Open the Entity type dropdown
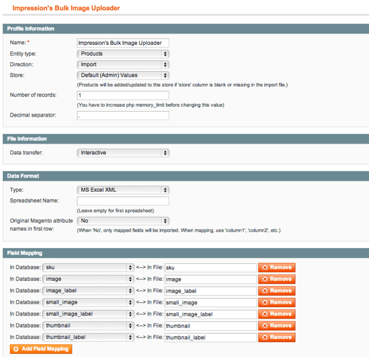The image size is (369, 357). tap(123, 54)
